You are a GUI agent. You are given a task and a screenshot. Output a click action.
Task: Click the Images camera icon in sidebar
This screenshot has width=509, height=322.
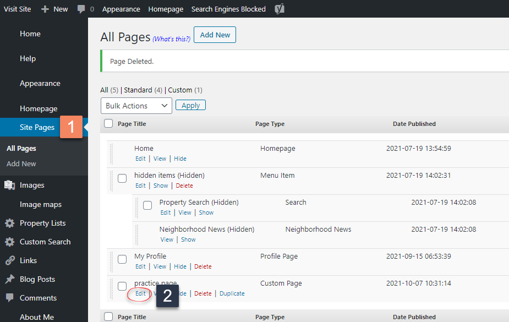click(9, 185)
